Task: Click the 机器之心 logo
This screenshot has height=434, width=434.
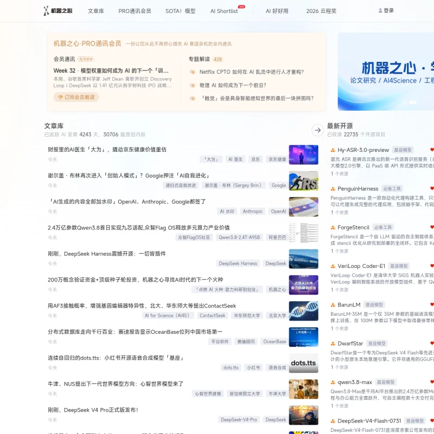Action: tap(58, 11)
